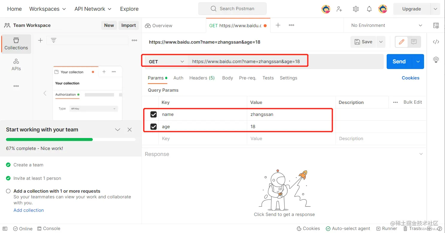Close the Start working with your team panel
Image resolution: width=445 pixels, height=233 pixels.
130,130
